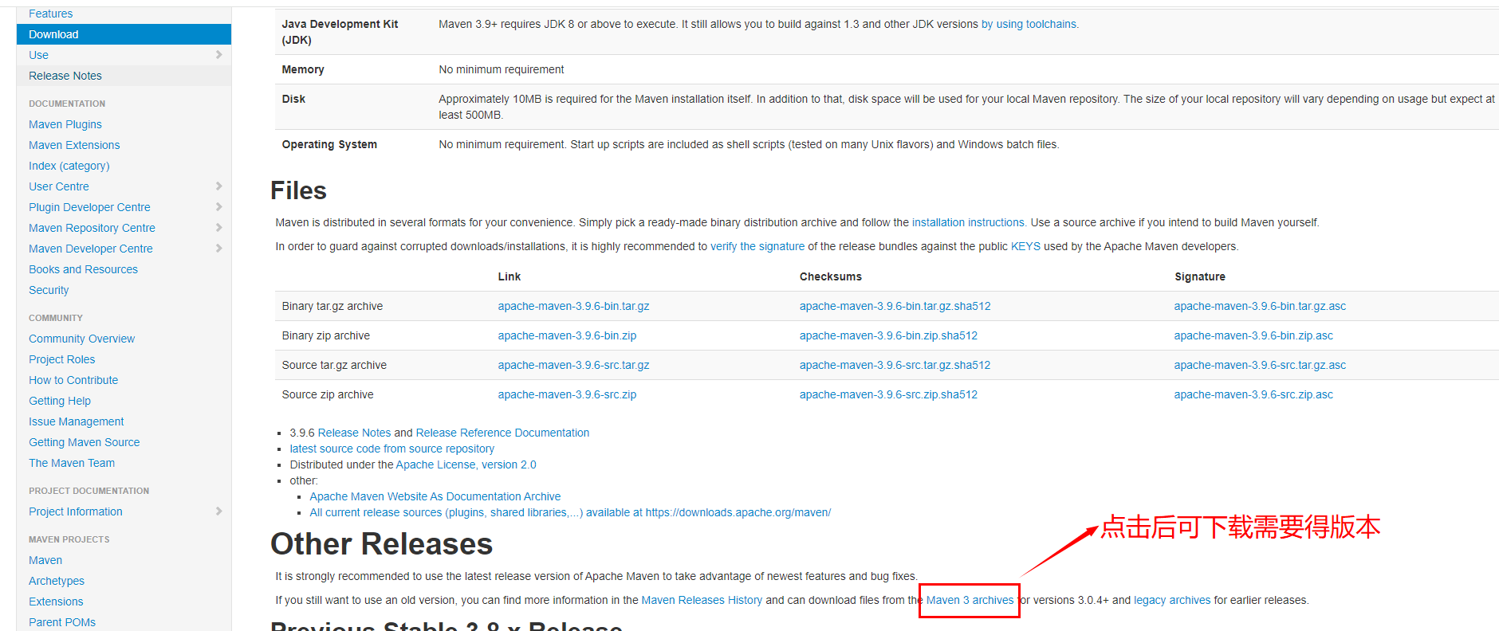The height and width of the screenshot is (631, 1499).
Task: Open the installation instructions link
Action: point(968,222)
